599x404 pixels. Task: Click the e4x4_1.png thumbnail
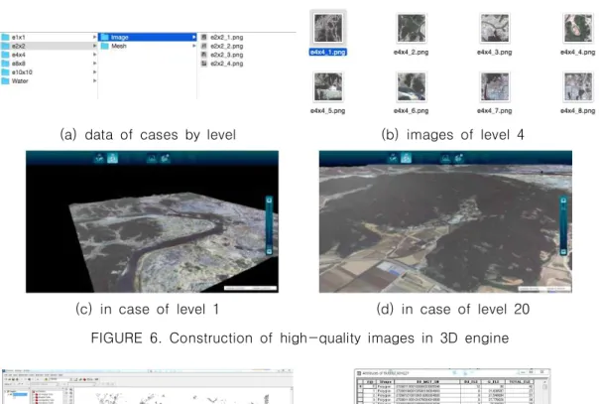coord(328,28)
